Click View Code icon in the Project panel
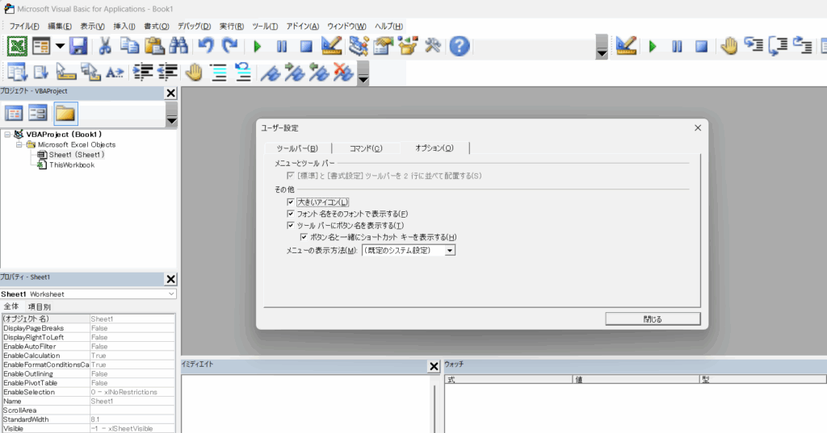The image size is (827, 433). 14,113
